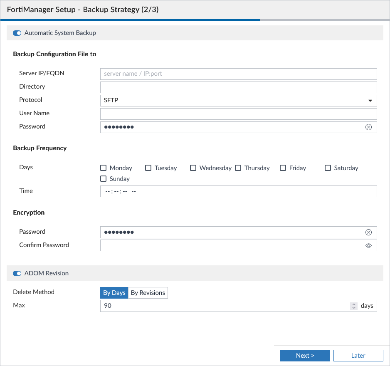390x366 pixels.
Task: Switch Delete Method to By Revisions
Action: [x=148, y=292]
